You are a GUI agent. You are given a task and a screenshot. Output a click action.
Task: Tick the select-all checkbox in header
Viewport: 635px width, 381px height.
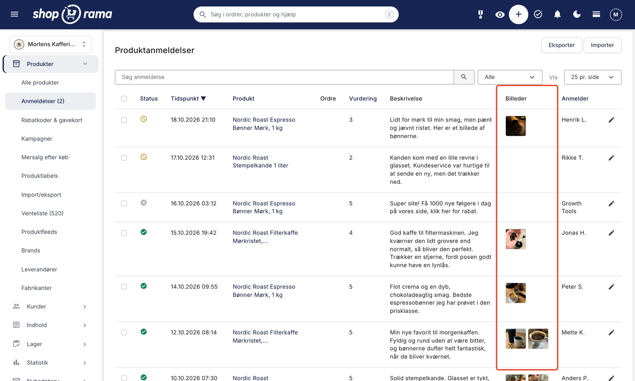124,98
